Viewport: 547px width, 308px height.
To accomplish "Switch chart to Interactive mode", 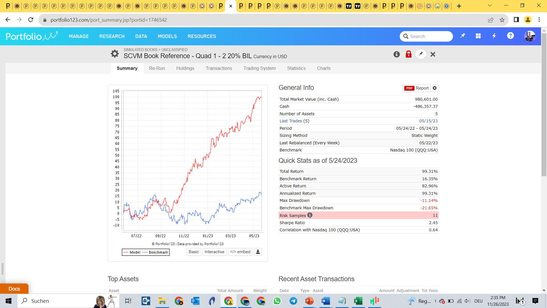I will (x=214, y=252).
